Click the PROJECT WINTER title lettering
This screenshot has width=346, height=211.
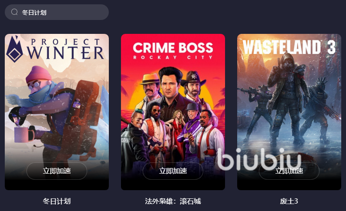point(65,49)
